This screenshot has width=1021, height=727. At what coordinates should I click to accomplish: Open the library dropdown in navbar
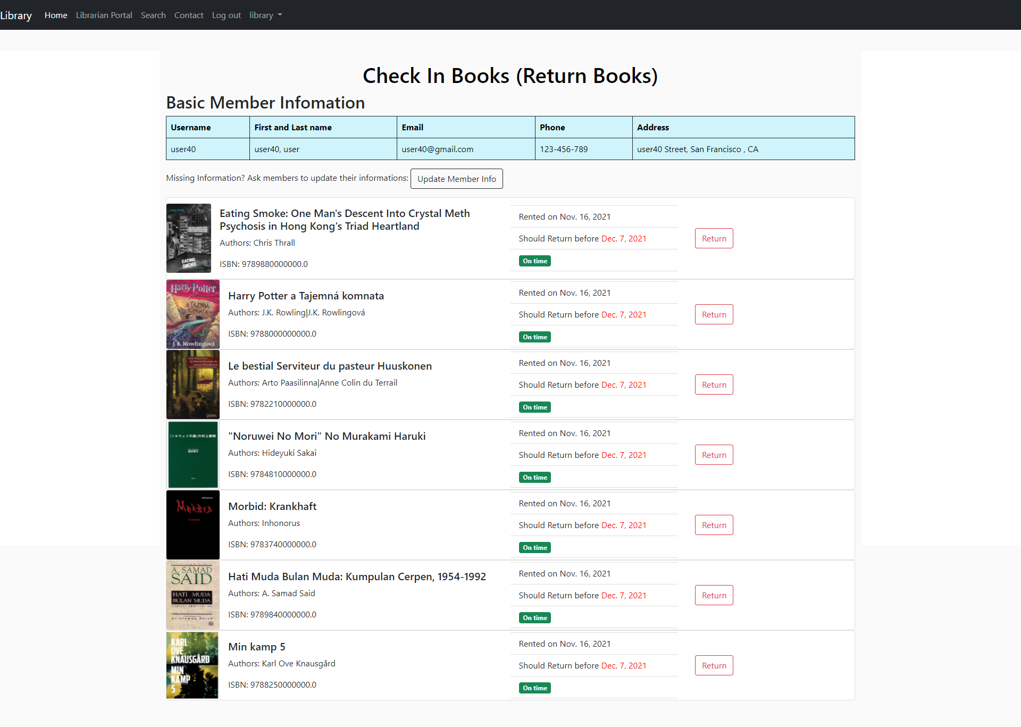pyautogui.click(x=265, y=15)
